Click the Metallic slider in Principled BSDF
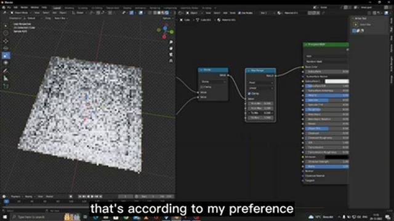The image size is (394, 221). pyautogui.click(x=327, y=96)
